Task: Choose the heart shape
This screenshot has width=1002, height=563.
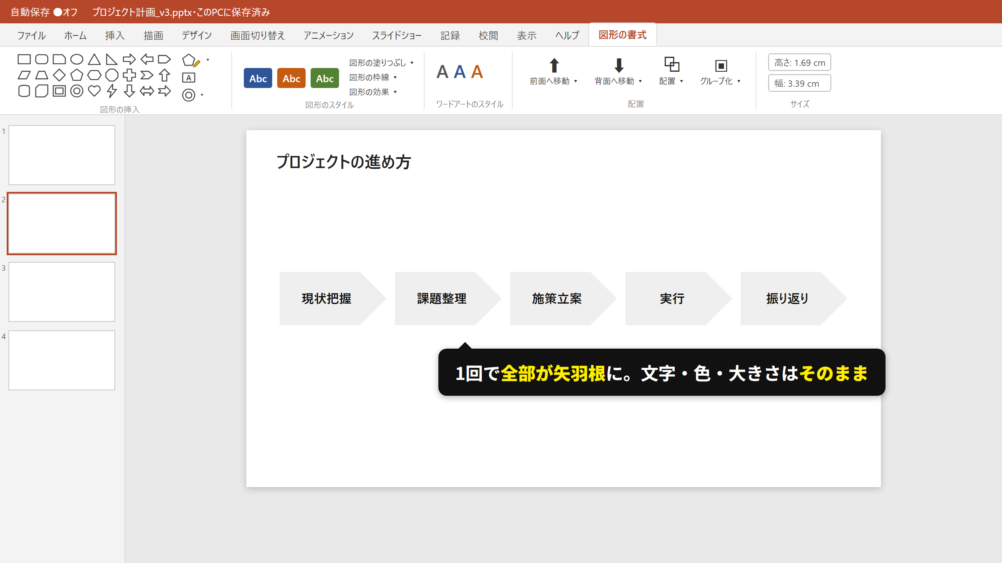Action: tap(94, 91)
